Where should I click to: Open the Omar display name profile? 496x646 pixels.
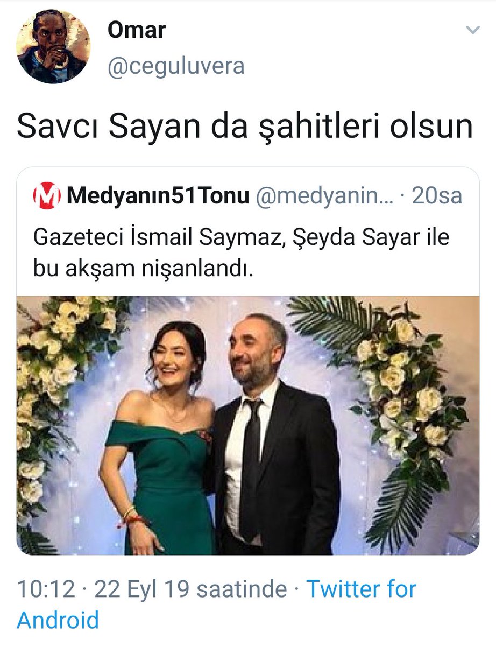tap(136, 30)
